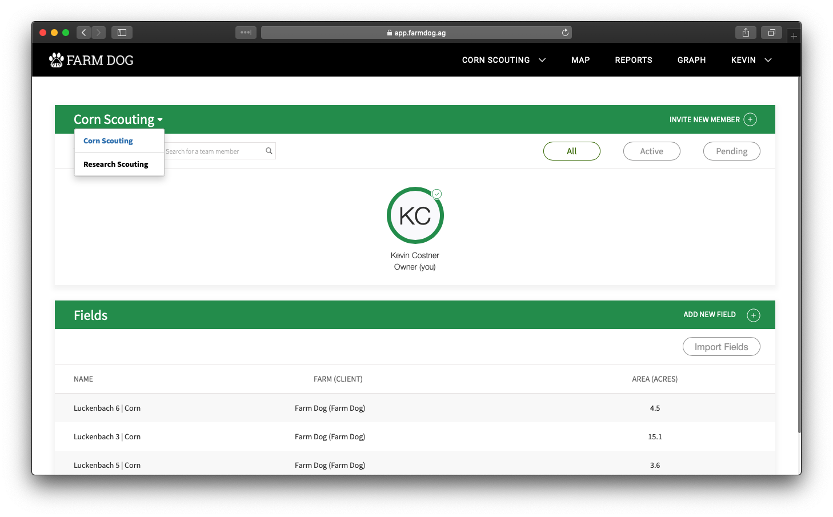Focus the team member search field
The image size is (833, 517).
click(x=220, y=151)
